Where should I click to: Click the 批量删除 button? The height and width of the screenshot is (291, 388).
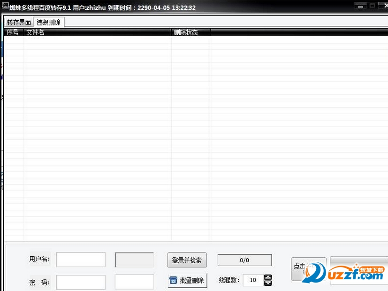pos(187,280)
